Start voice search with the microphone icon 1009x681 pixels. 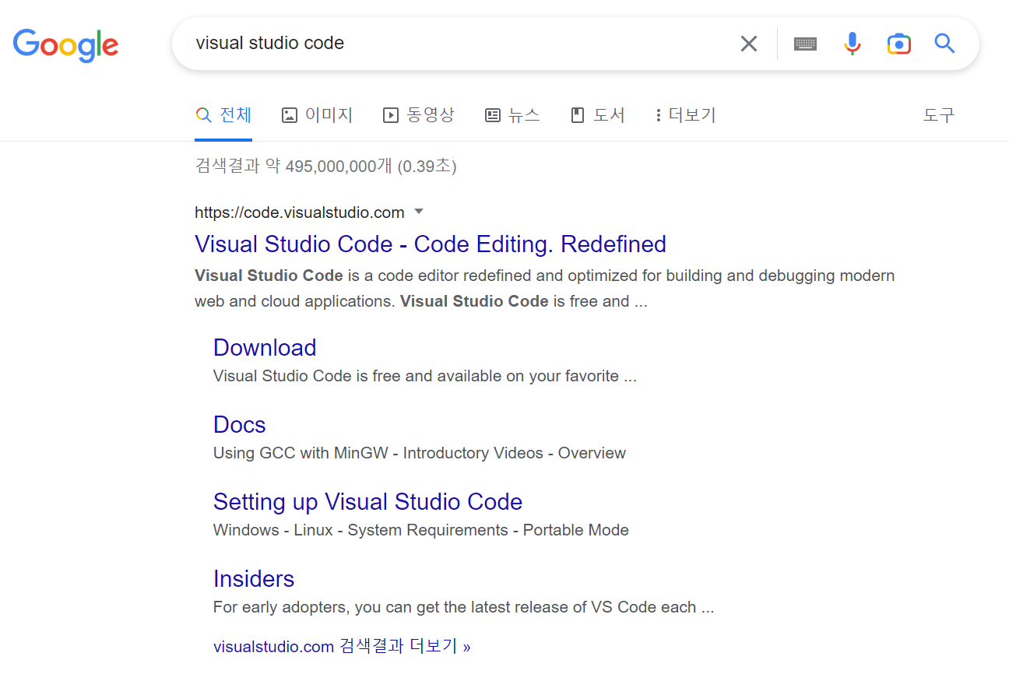pyautogui.click(x=853, y=44)
